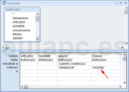Click Tabla cell under APELLIDO column
This screenshot has height=92, width=129.
(x=29, y=60)
